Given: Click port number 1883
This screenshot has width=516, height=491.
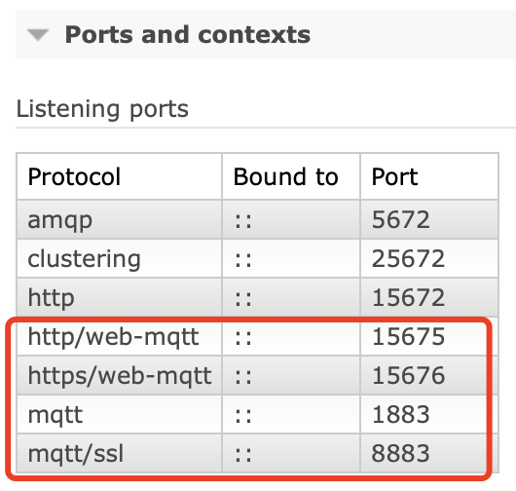Looking at the screenshot, I should tap(400, 414).
